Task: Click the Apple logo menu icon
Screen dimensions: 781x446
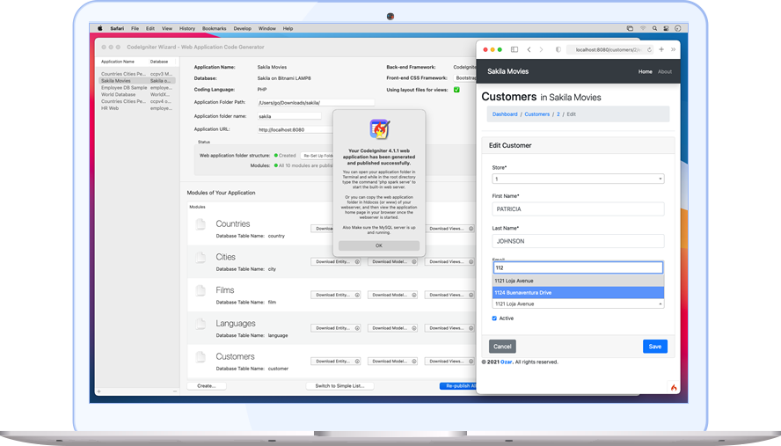Action: (99, 28)
